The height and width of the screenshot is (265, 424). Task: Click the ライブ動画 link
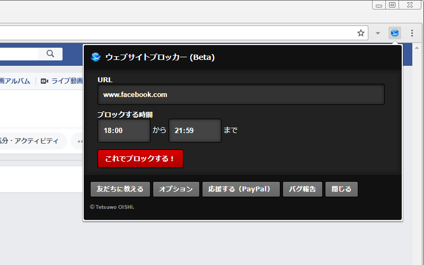[x=67, y=81]
